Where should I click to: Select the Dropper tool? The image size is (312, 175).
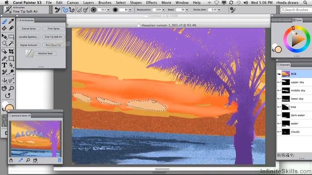click(x=11, y=21)
